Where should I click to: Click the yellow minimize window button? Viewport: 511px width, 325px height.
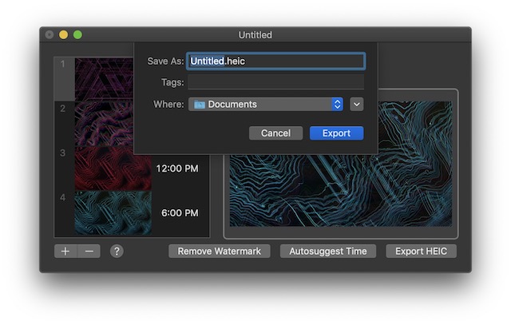[64, 34]
